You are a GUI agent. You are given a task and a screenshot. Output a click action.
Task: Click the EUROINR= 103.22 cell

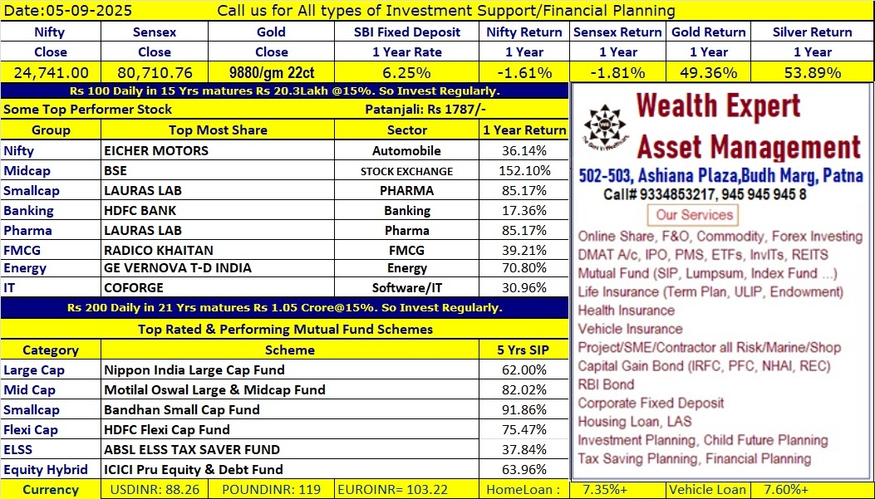[407, 490]
